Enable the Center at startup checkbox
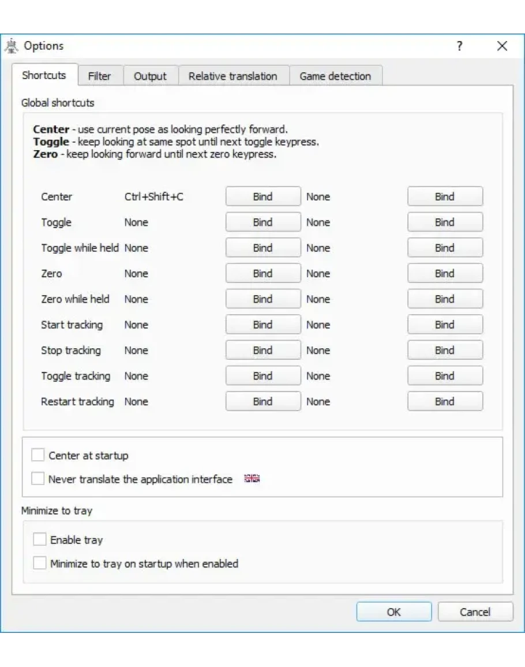This screenshot has width=525, height=667. (x=38, y=456)
